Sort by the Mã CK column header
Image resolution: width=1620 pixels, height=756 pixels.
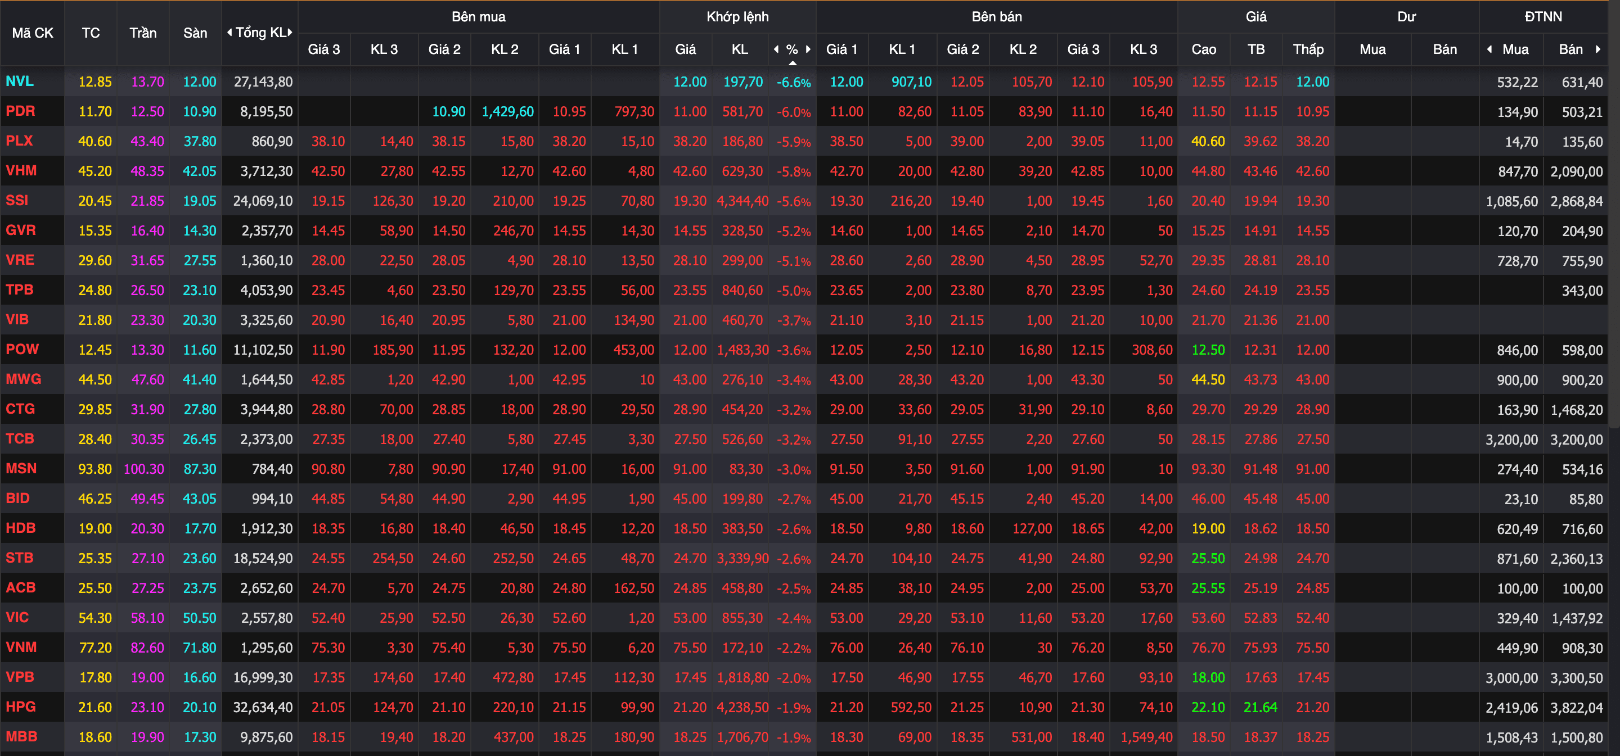tap(33, 33)
